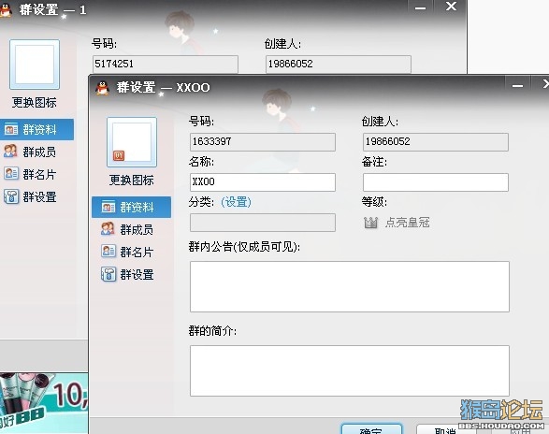Click inside the 群的简介 text area
The image size is (549, 434).
point(350,370)
